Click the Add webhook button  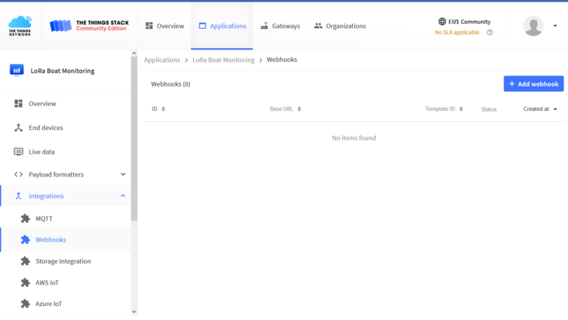point(533,84)
